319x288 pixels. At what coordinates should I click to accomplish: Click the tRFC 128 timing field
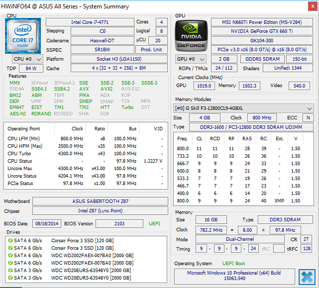[307, 249]
